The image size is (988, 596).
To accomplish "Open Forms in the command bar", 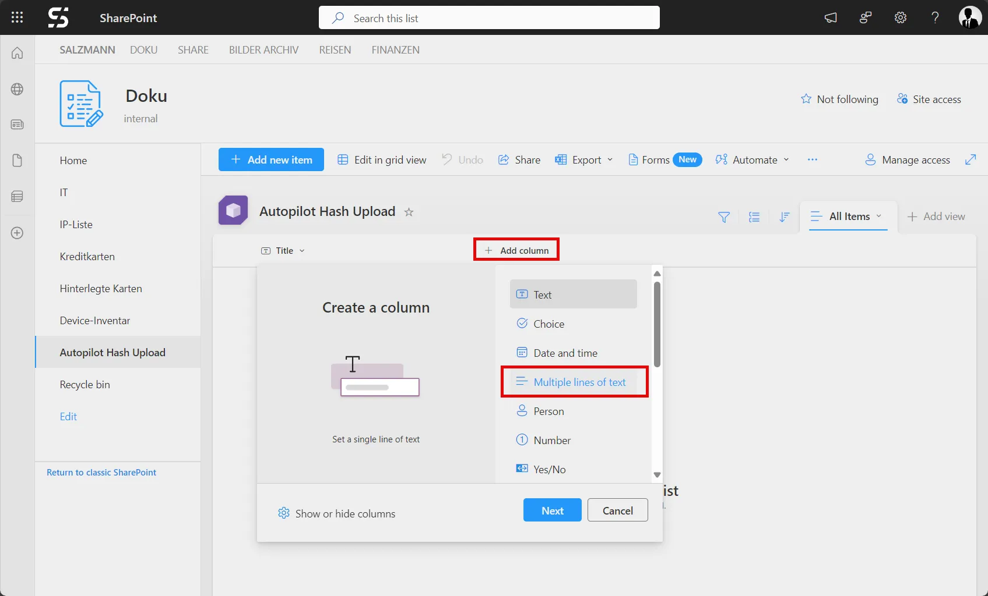I will pos(664,159).
